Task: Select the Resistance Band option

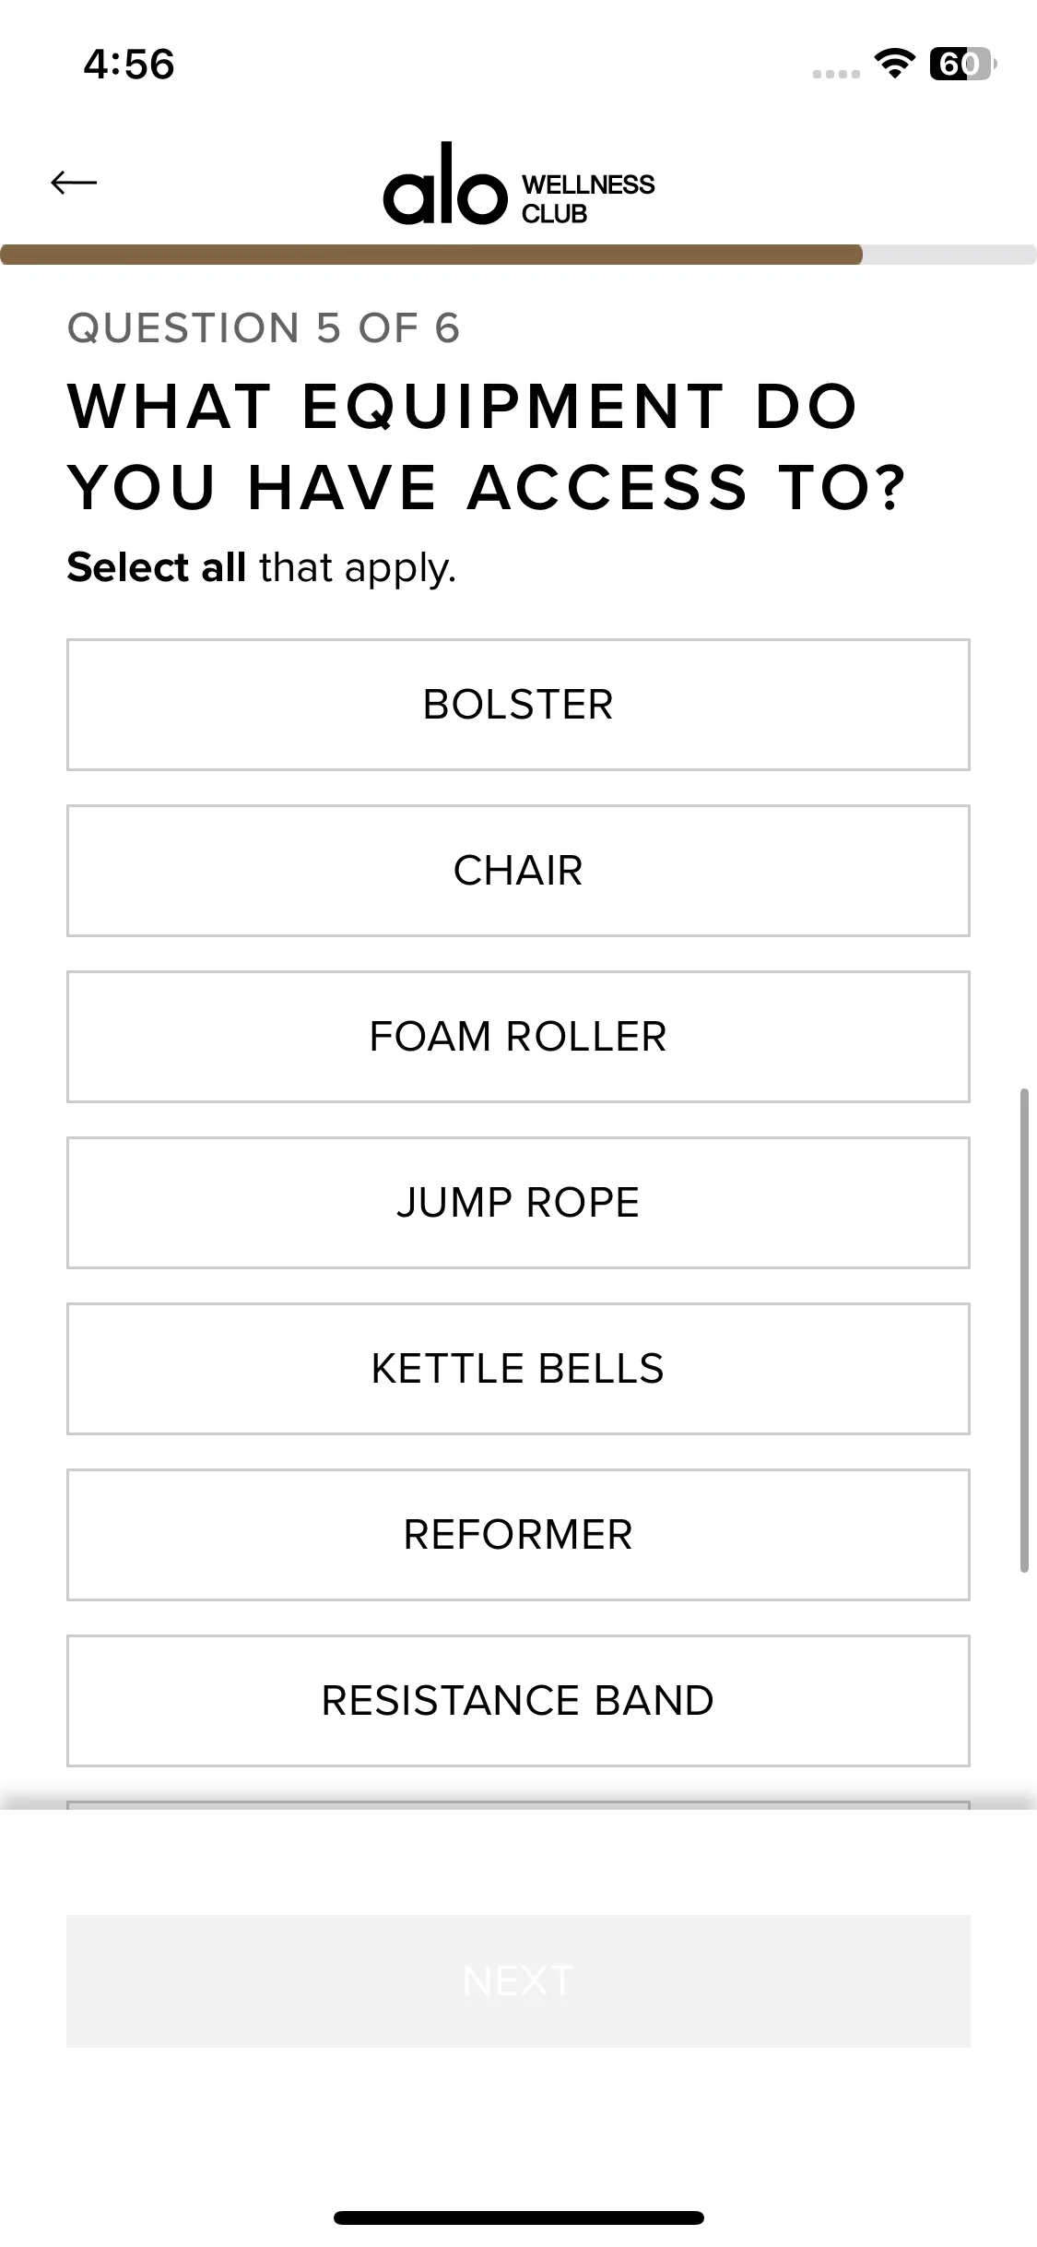Action: (518, 1701)
